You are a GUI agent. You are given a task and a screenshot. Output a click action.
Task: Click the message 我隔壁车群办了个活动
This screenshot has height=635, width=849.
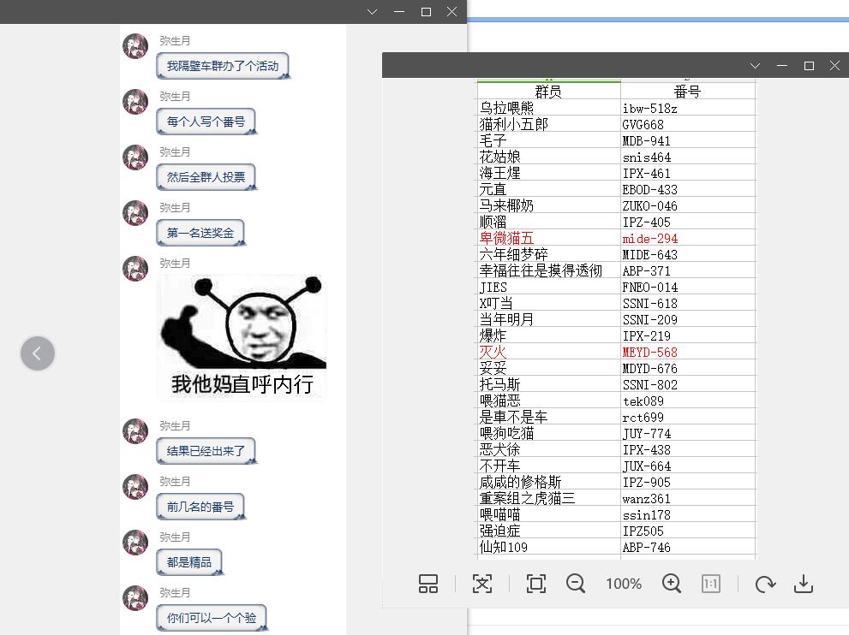(x=223, y=66)
